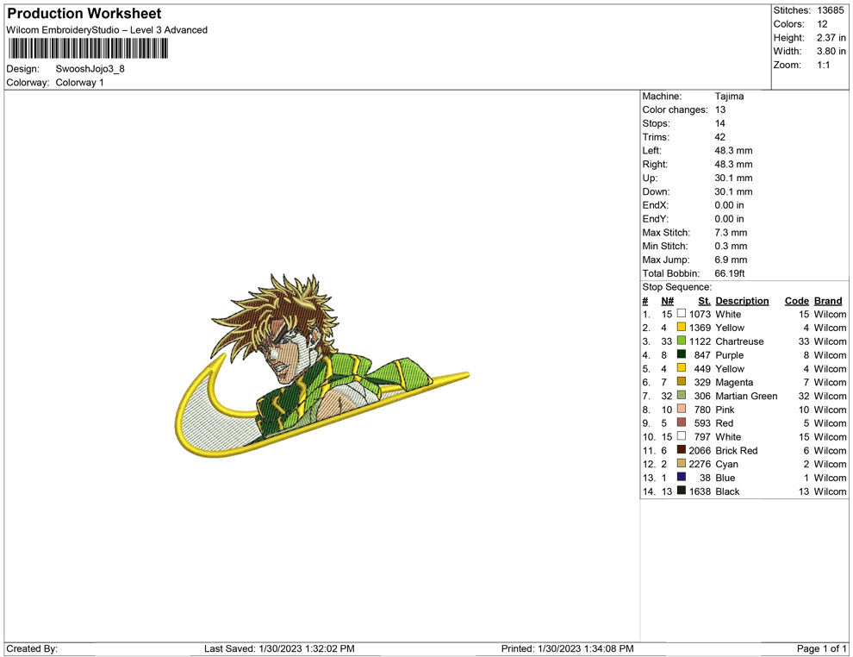Image resolution: width=853 pixels, height=657 pixels.
Task: Click the white swatch beside 797 White
Action: [681, 436]
